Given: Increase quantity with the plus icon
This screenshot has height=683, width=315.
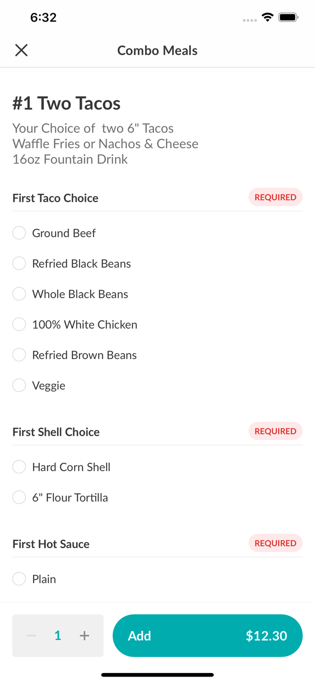Looking at the screenshot, I should point(85,636).
